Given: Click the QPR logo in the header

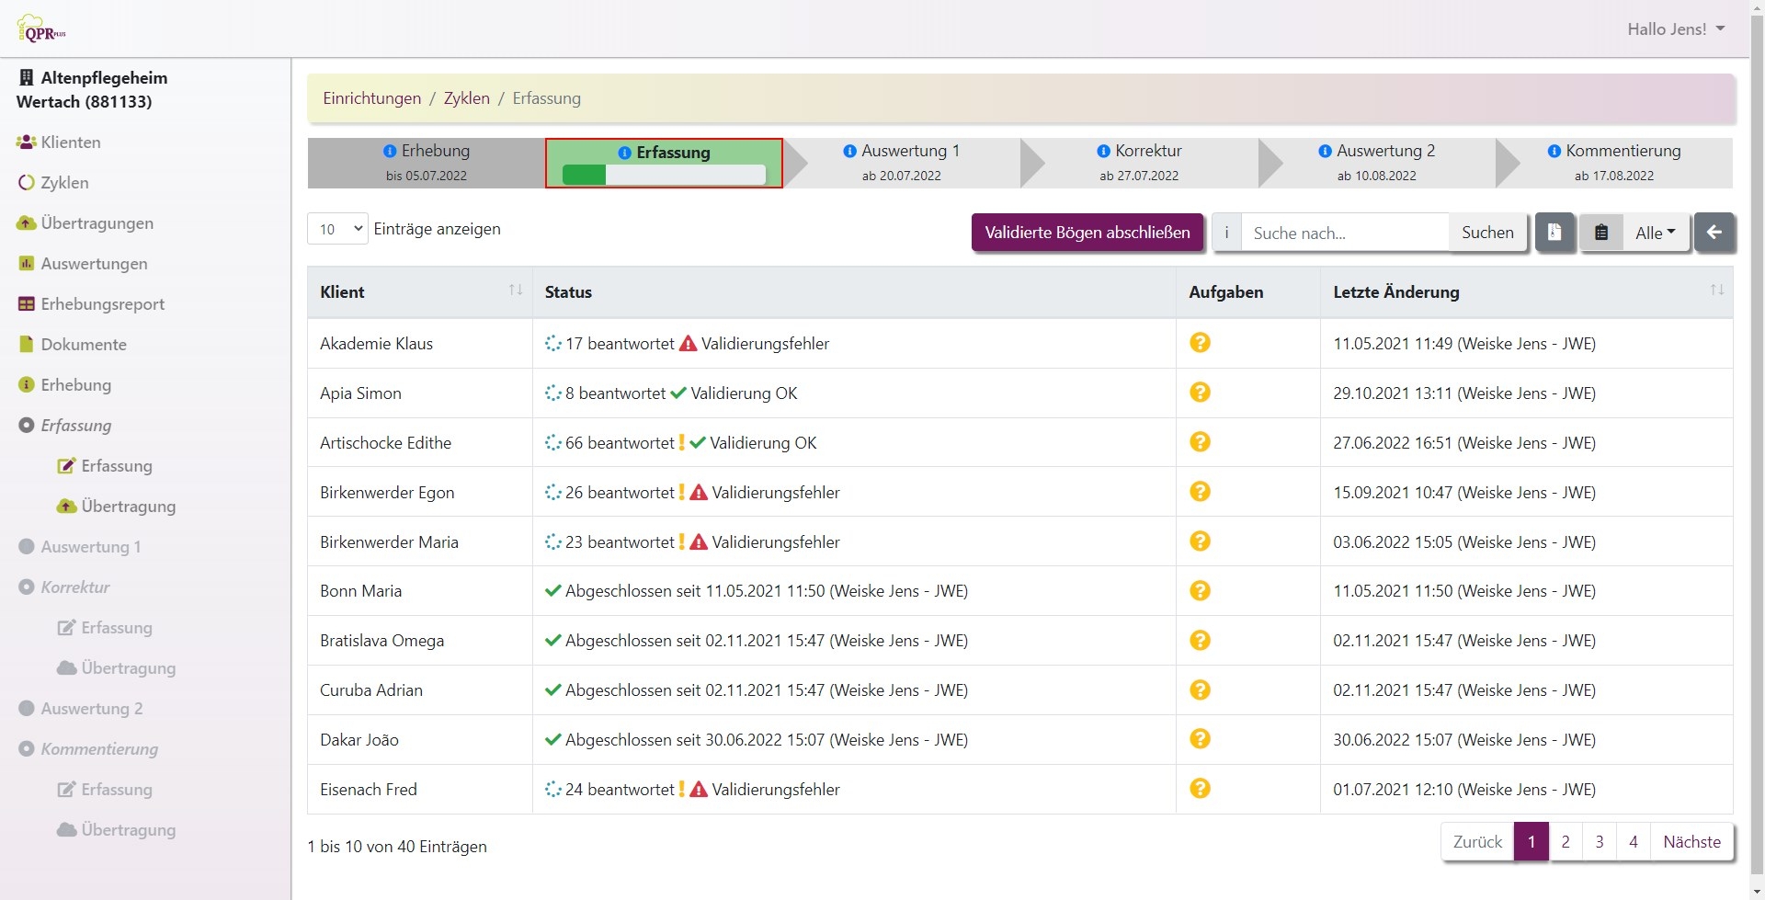Looking at the screenshot, I should point(41,29).
